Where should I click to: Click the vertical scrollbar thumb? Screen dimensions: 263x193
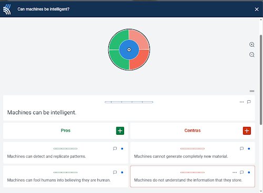point(261,80)
